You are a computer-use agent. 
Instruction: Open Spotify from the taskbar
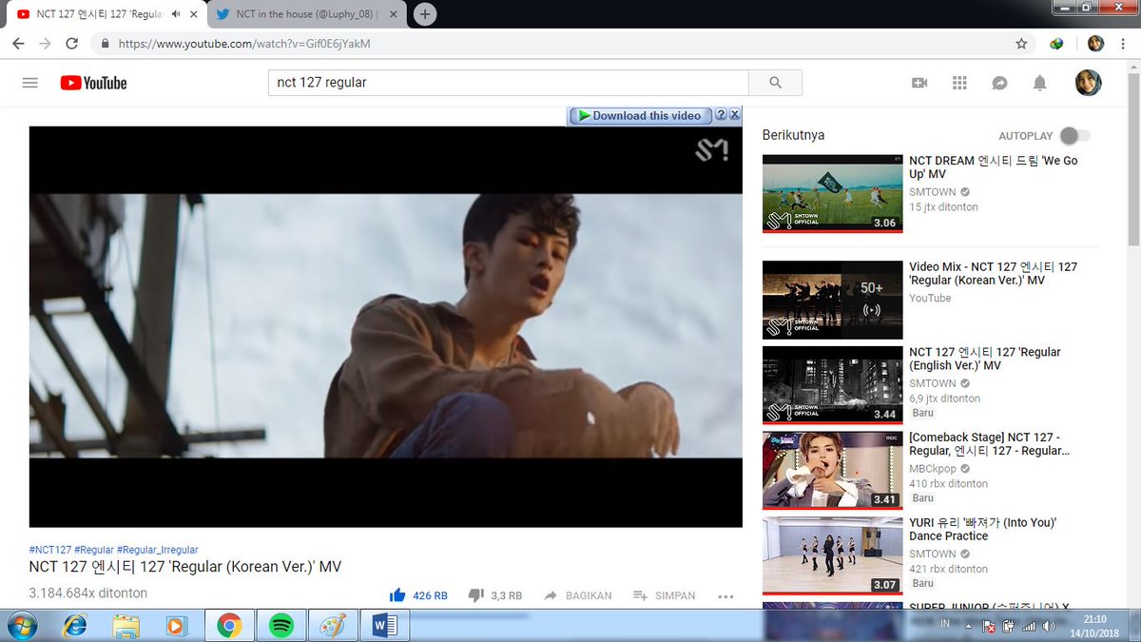tap(280, 625)
